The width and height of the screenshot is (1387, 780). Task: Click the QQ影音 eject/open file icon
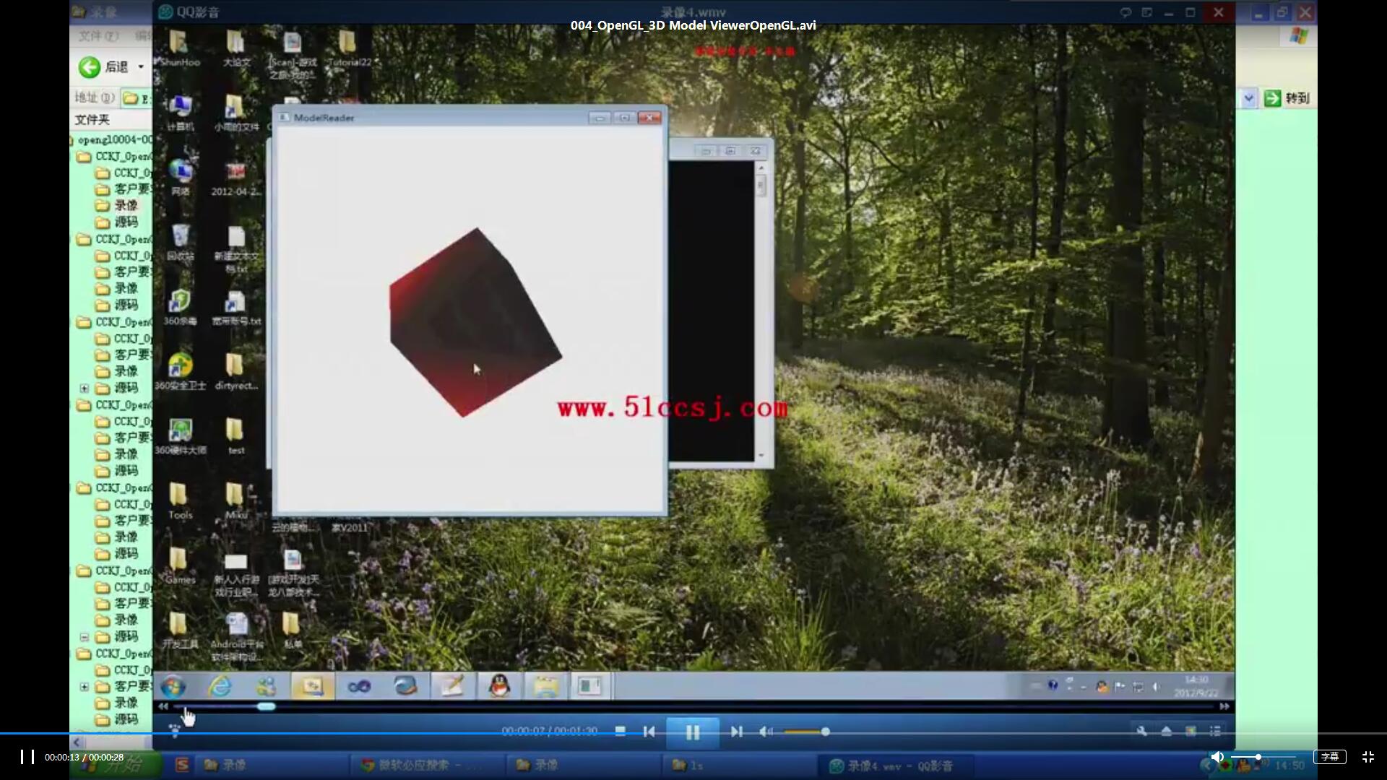tap(1166, 731)
